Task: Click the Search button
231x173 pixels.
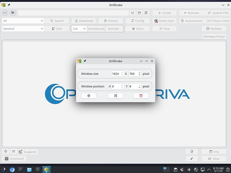Action: pyautogui.click(x=57, y=21)
